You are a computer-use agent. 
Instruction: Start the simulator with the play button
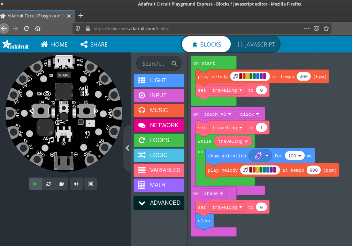tap(35, 184)
